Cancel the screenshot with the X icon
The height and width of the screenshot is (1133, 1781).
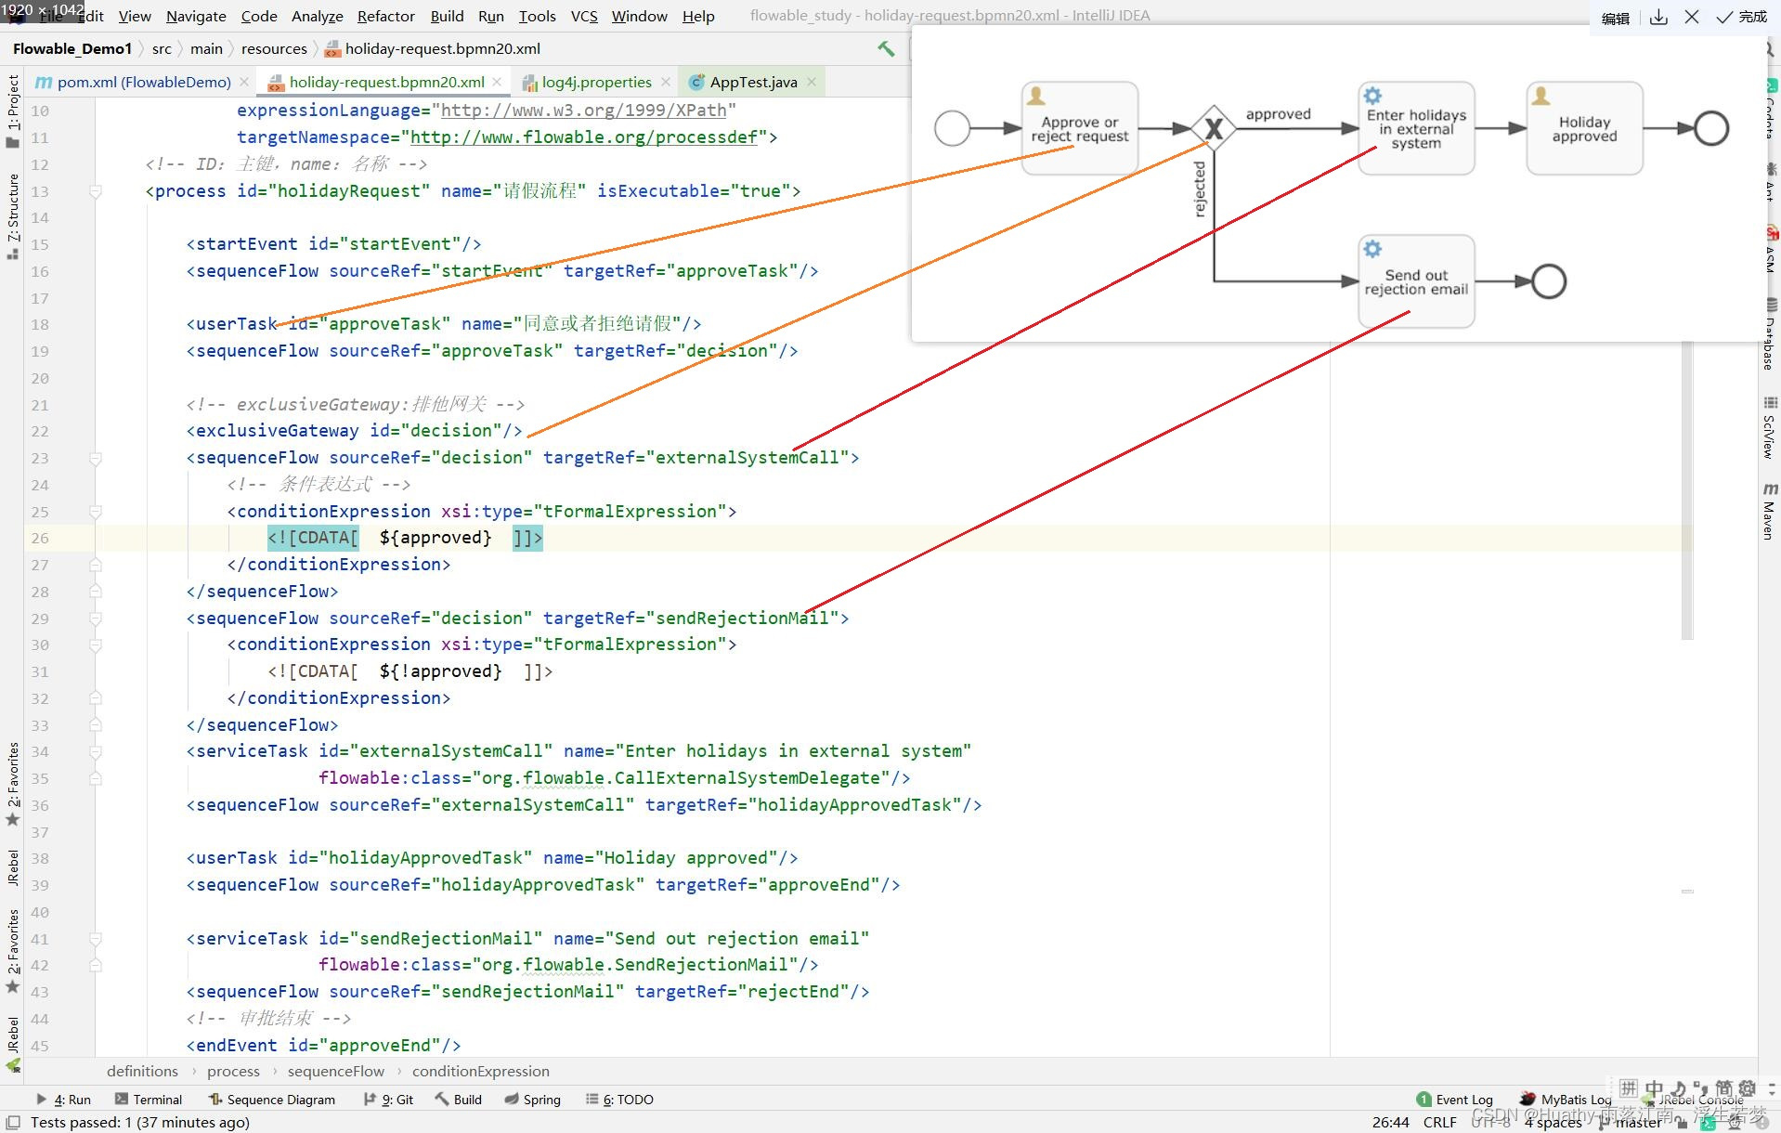click(1692, 17)
